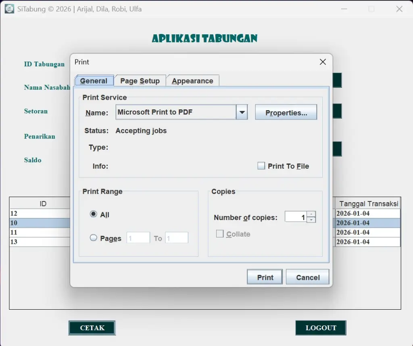
Task: Expand the printer Name dropdown arrow
Action: click(x=242, y=112)
